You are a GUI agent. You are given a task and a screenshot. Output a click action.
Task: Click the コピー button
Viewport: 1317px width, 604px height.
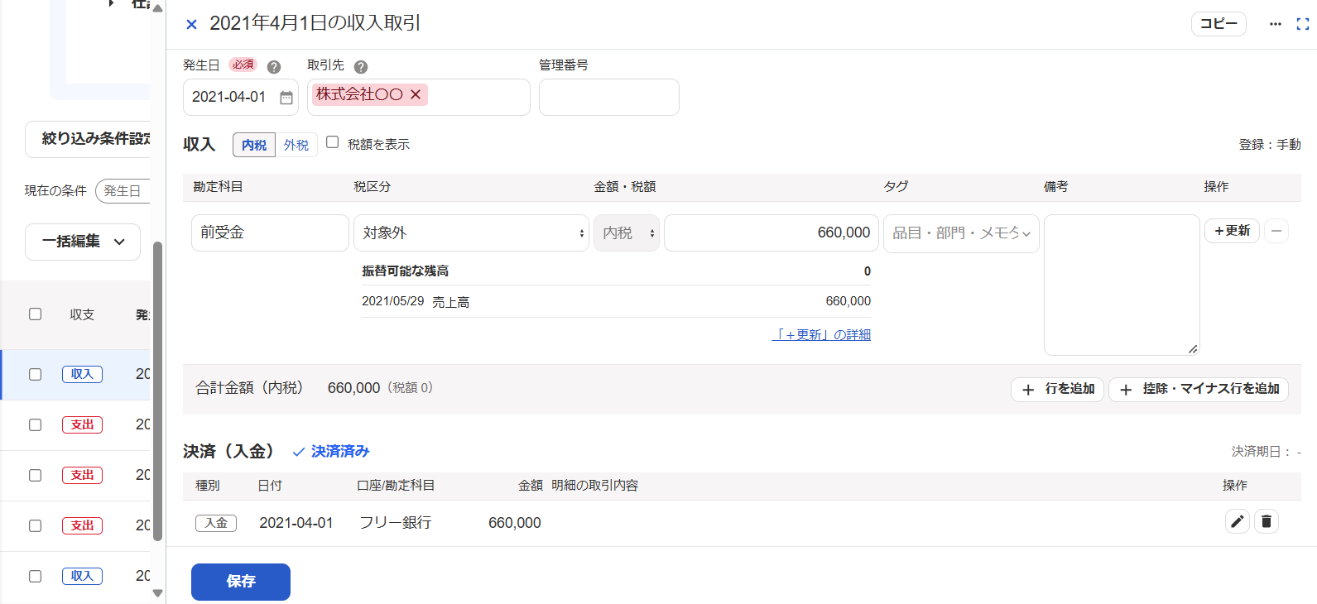pyautogui.click(x=1218, y=24)
